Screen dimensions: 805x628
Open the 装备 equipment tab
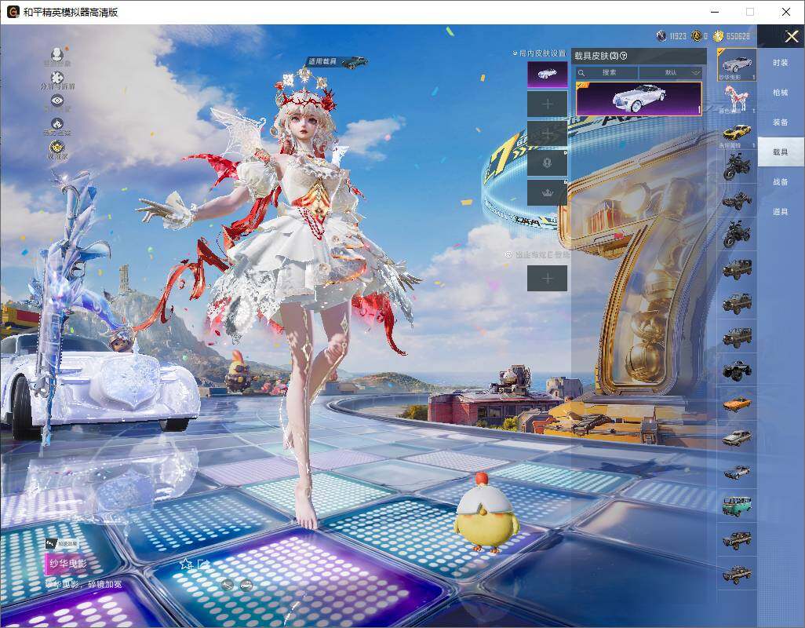781,122
